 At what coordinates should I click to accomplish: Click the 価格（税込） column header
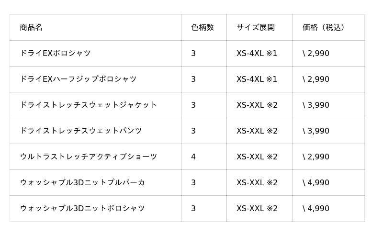click(x=324, y=27)
